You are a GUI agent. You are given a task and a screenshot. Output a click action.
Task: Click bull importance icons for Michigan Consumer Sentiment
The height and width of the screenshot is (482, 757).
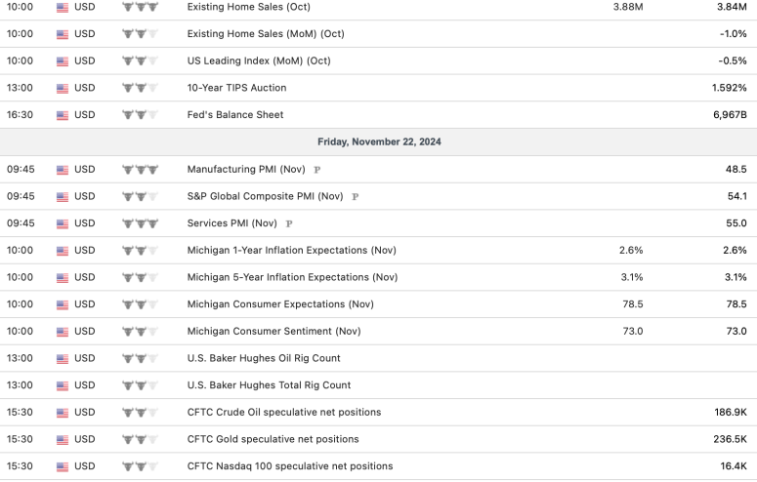point(140,332)
